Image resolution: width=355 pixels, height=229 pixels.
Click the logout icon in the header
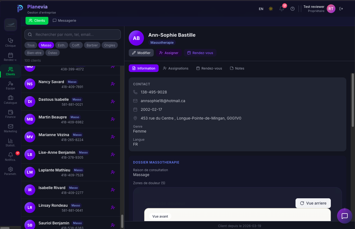pyautogui.click(x=341, y=9)
